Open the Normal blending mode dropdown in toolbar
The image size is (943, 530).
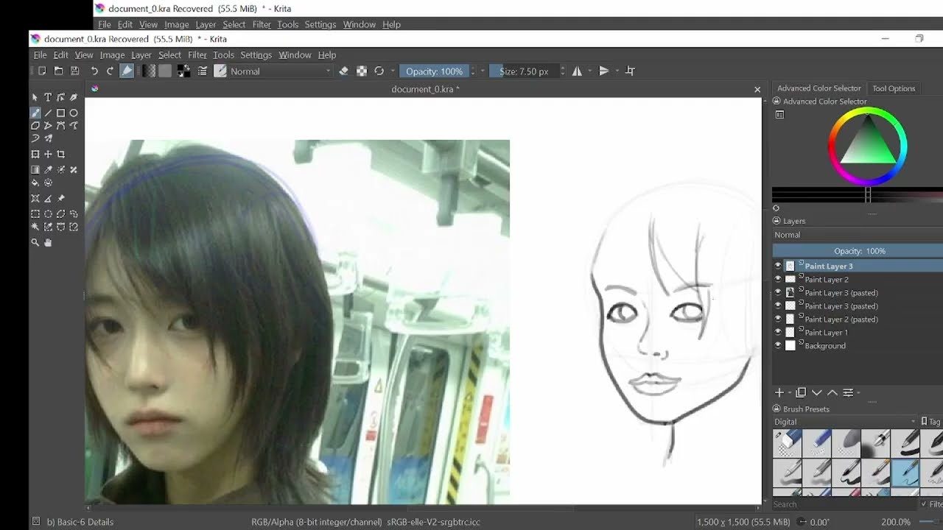click(x=281, y=71)
